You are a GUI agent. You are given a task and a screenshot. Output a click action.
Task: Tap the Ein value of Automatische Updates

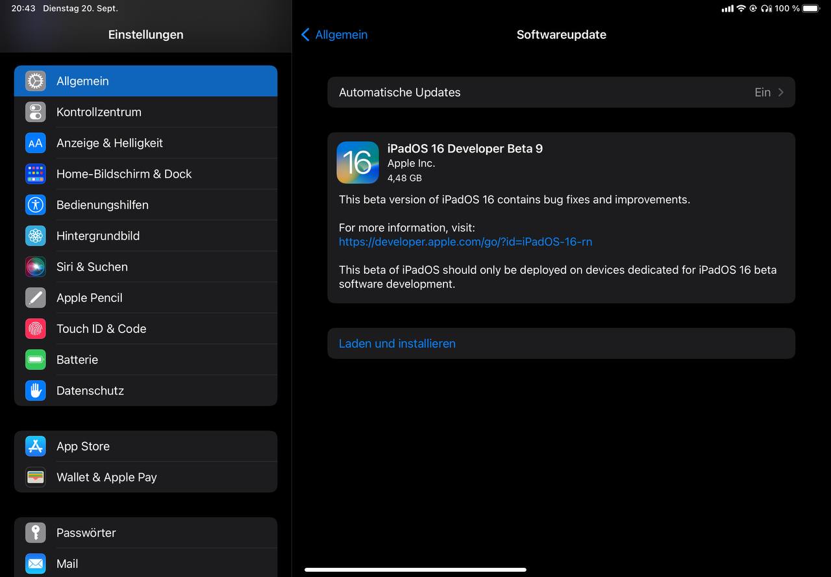[762, 92]
